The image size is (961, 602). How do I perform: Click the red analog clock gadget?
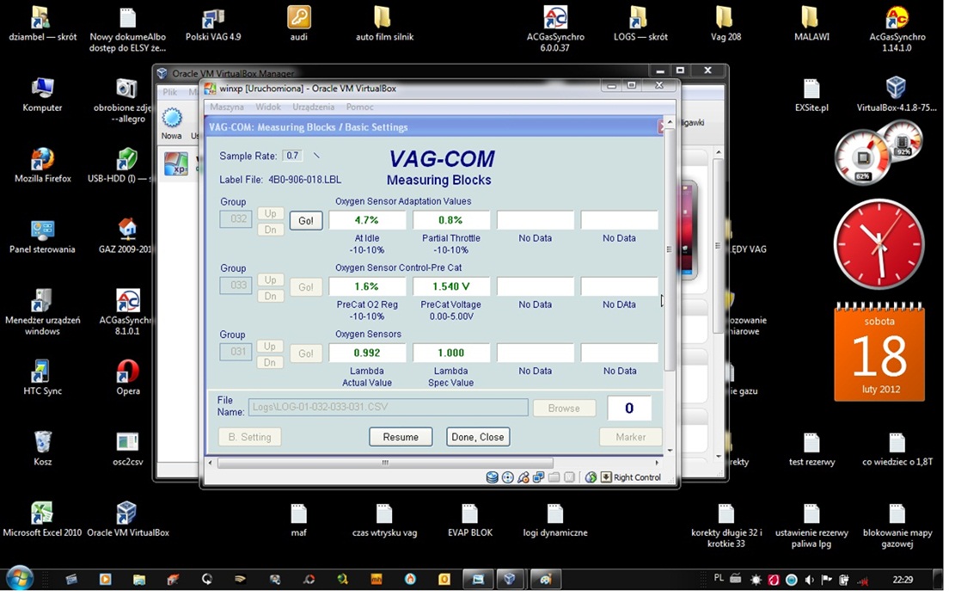click(x=878, y=244)
